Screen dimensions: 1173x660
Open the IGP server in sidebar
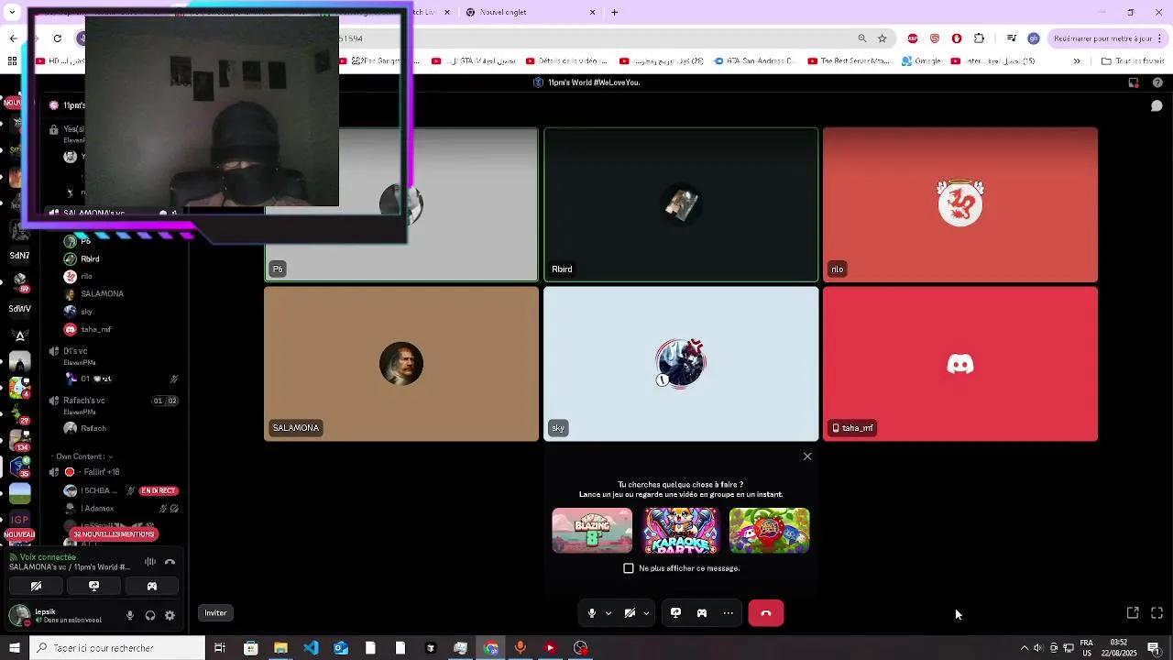click(19, 519)
